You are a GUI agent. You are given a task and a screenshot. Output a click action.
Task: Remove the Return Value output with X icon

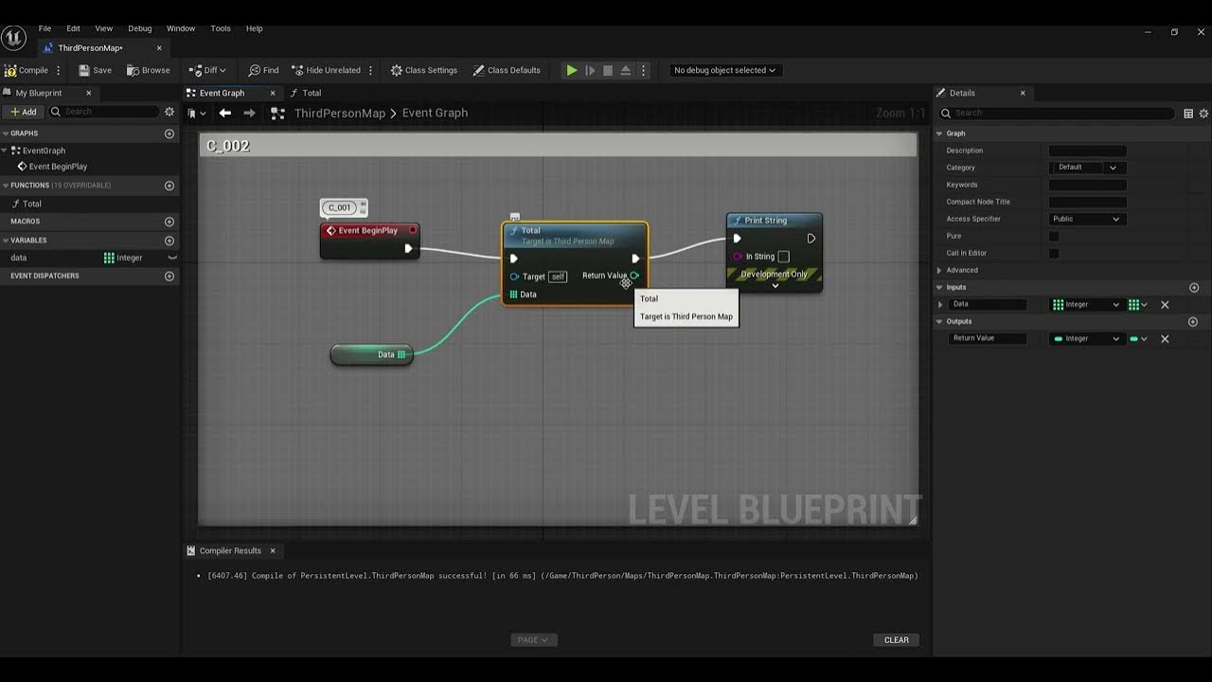pos(1165,338)
